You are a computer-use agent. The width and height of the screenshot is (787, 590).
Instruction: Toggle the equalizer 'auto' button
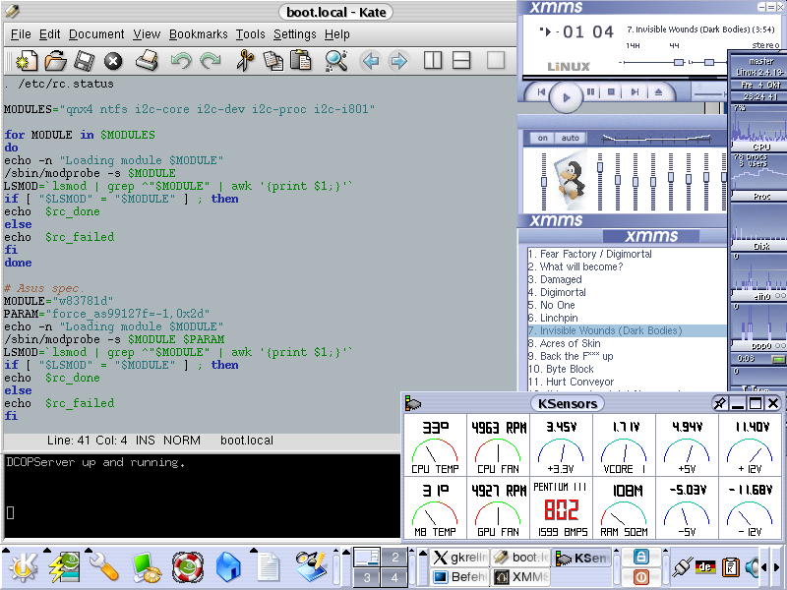tap(570, 138)
